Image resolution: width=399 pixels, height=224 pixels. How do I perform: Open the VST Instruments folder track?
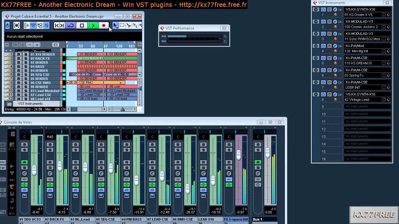(30, 104)
